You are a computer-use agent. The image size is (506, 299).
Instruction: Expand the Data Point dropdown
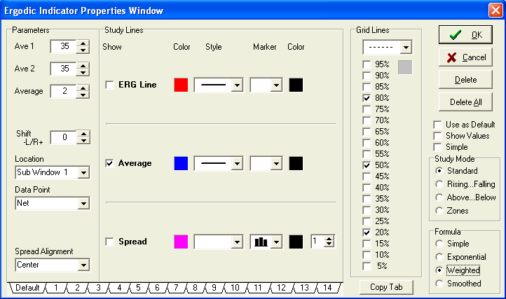[83, 203]
